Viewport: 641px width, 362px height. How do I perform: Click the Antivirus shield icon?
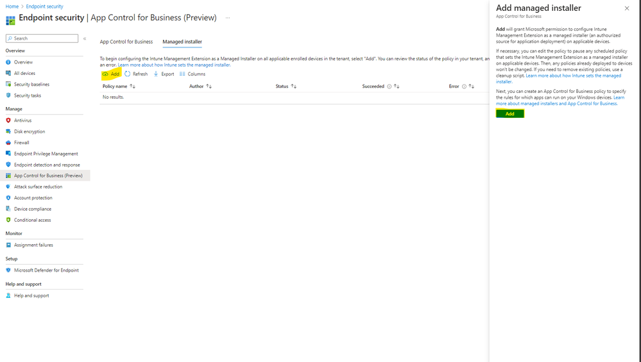tap(8, 120)
